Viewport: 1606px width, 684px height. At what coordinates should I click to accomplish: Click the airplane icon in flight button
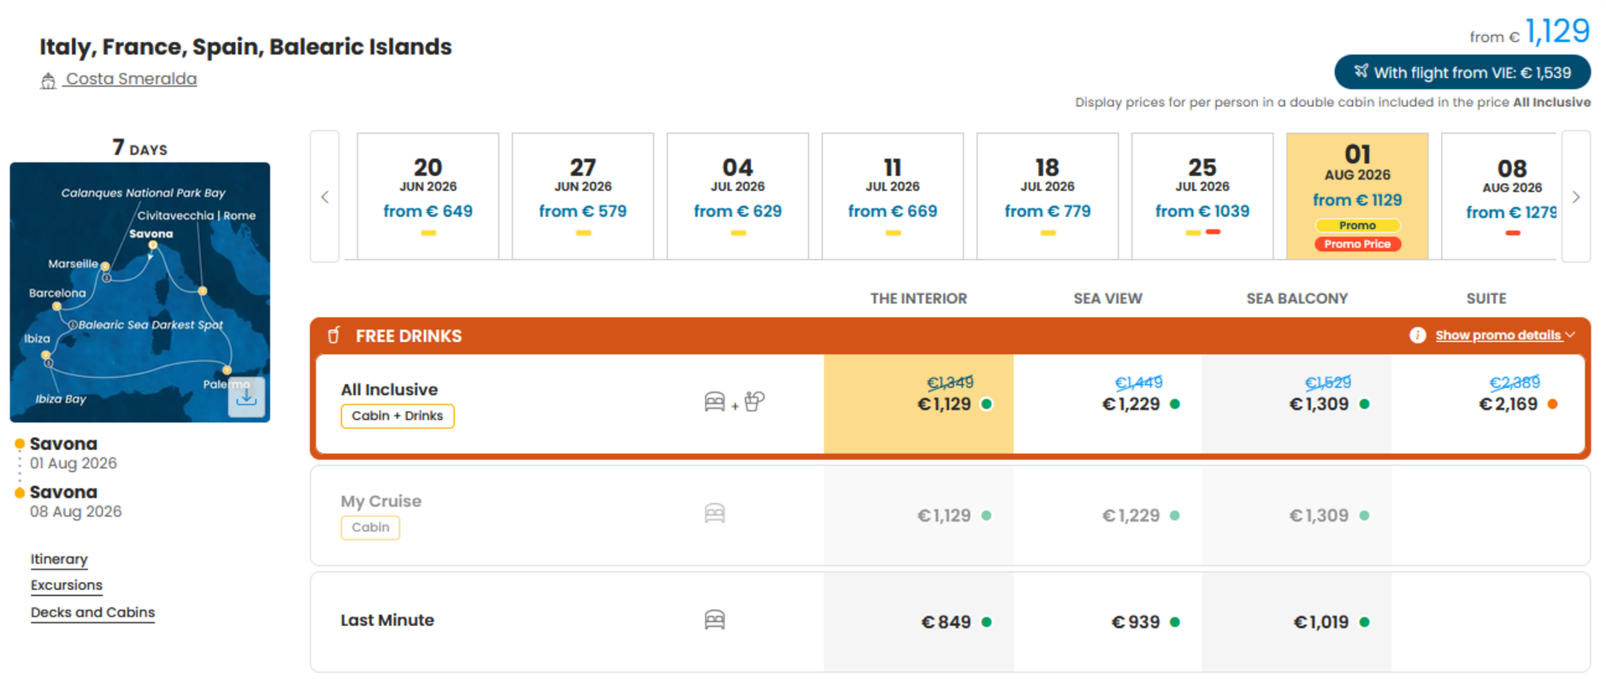pyautogui.click(x=1361, y=71)
